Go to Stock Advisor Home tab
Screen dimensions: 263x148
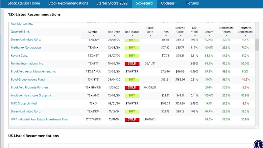pyautogui.click(x=24, y=3)
